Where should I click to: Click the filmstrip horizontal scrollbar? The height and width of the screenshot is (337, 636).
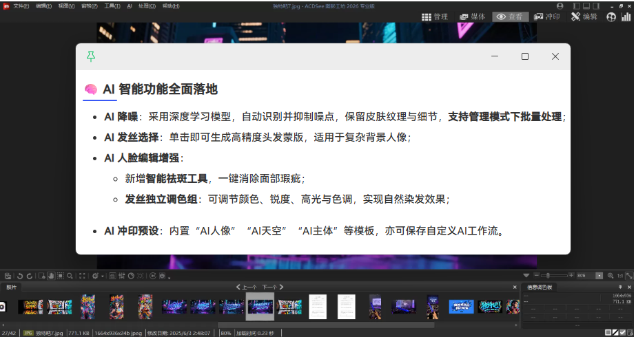tap(326, 325)
